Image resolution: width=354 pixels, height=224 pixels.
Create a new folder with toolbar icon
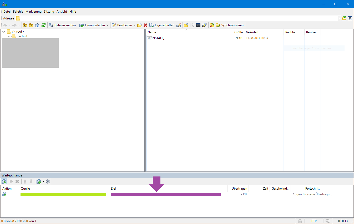(x=186, y=25)
